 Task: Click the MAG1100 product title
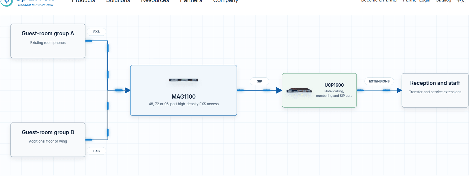pyautogui.click(x=184, y=97)
